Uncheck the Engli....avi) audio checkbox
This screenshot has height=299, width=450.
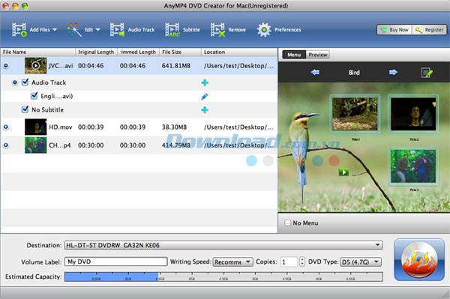34,95
